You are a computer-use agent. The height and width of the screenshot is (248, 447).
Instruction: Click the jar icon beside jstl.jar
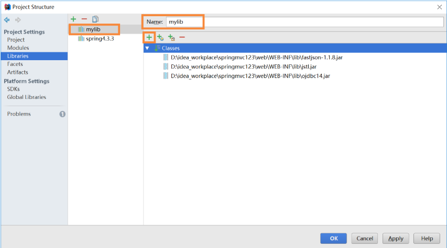[166, 66]
